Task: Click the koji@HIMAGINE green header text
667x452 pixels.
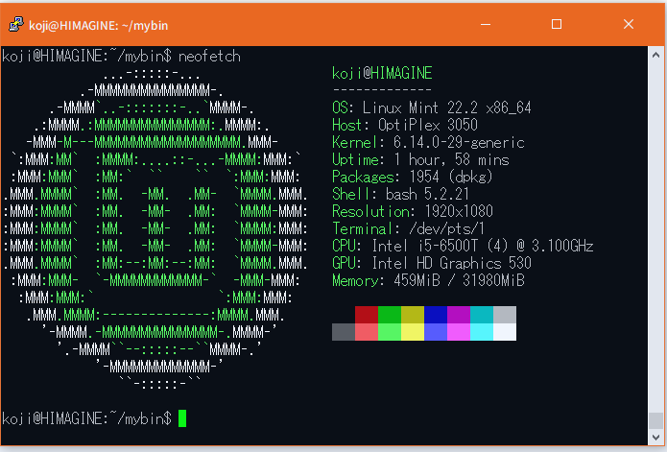Action: [381, 74]
